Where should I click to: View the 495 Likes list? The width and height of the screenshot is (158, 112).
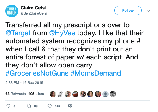coord(36,94)
